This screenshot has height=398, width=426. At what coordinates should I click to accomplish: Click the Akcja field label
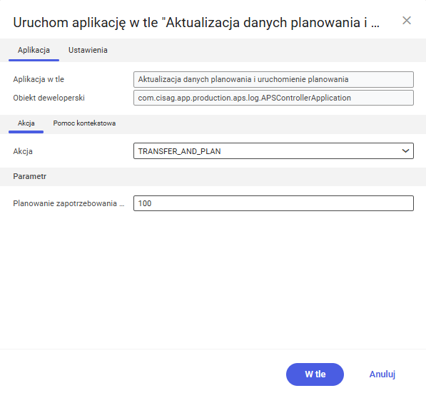pyautogui.click(x=23, y=151)
